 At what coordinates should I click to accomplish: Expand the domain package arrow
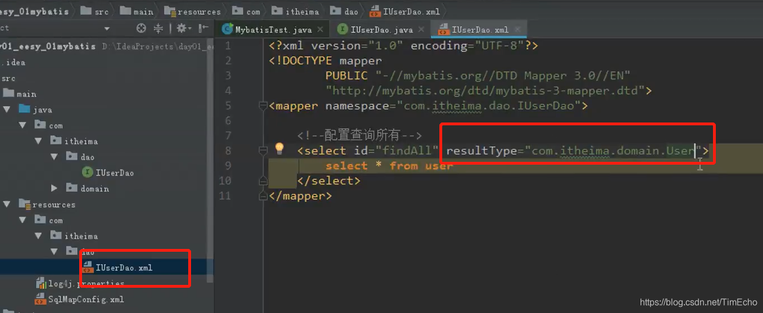(54, 188)
